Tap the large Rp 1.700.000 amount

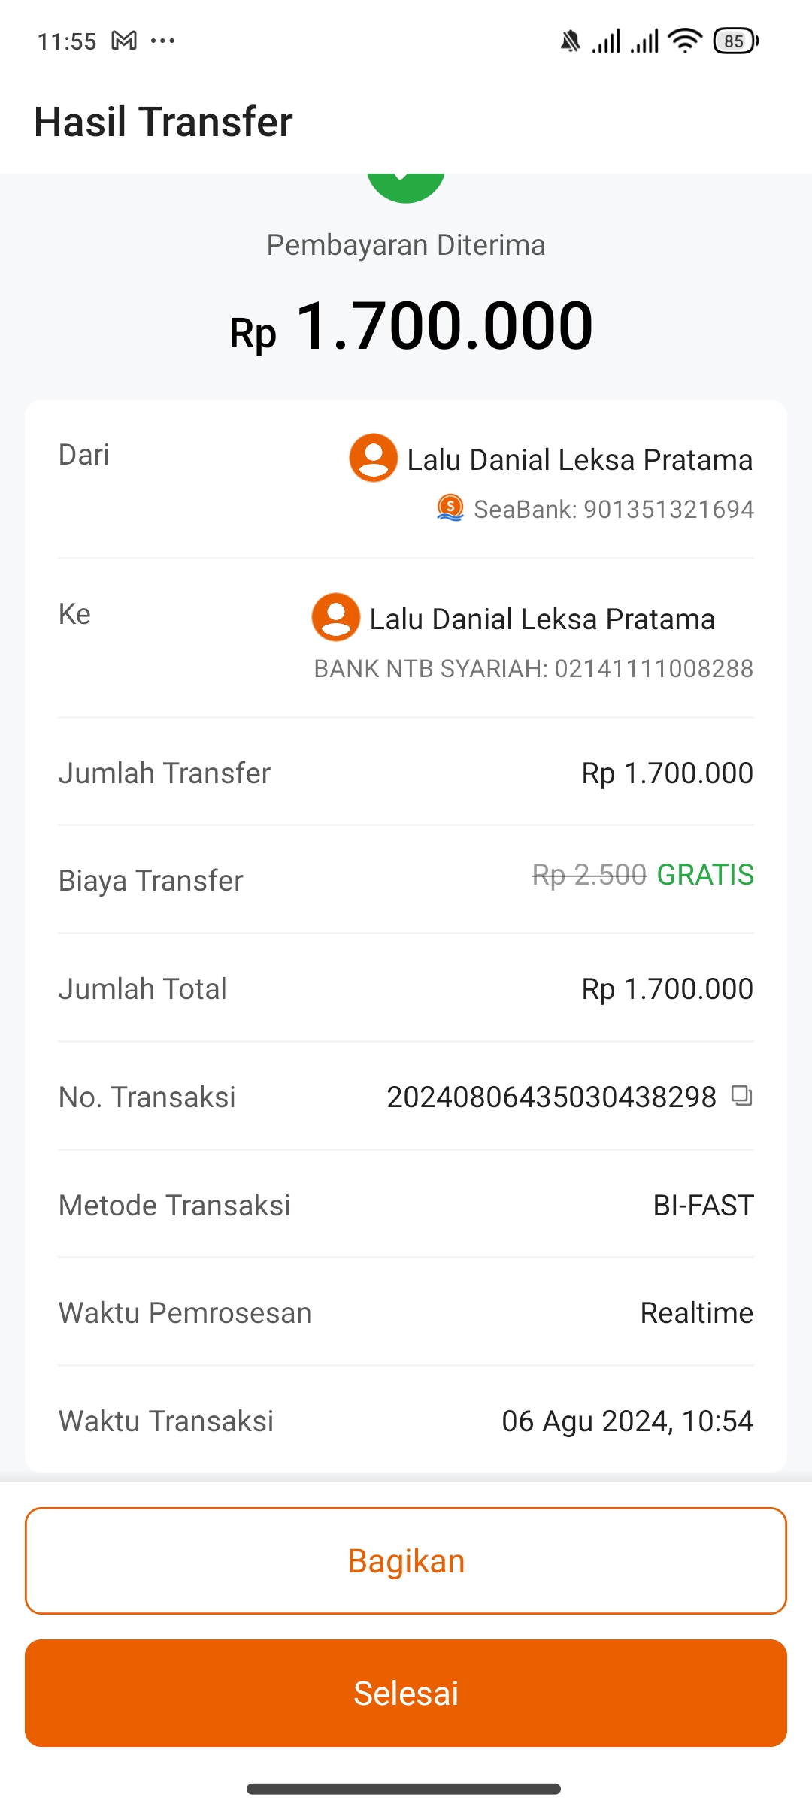(412, 326)
